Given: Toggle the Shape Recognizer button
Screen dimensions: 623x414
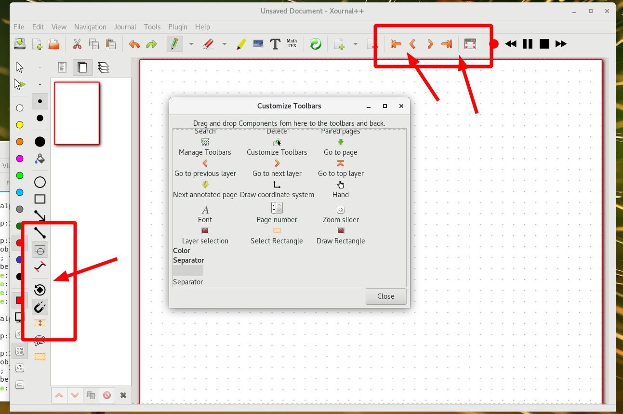Looking at the screenshot, I should tap(40, 250).
